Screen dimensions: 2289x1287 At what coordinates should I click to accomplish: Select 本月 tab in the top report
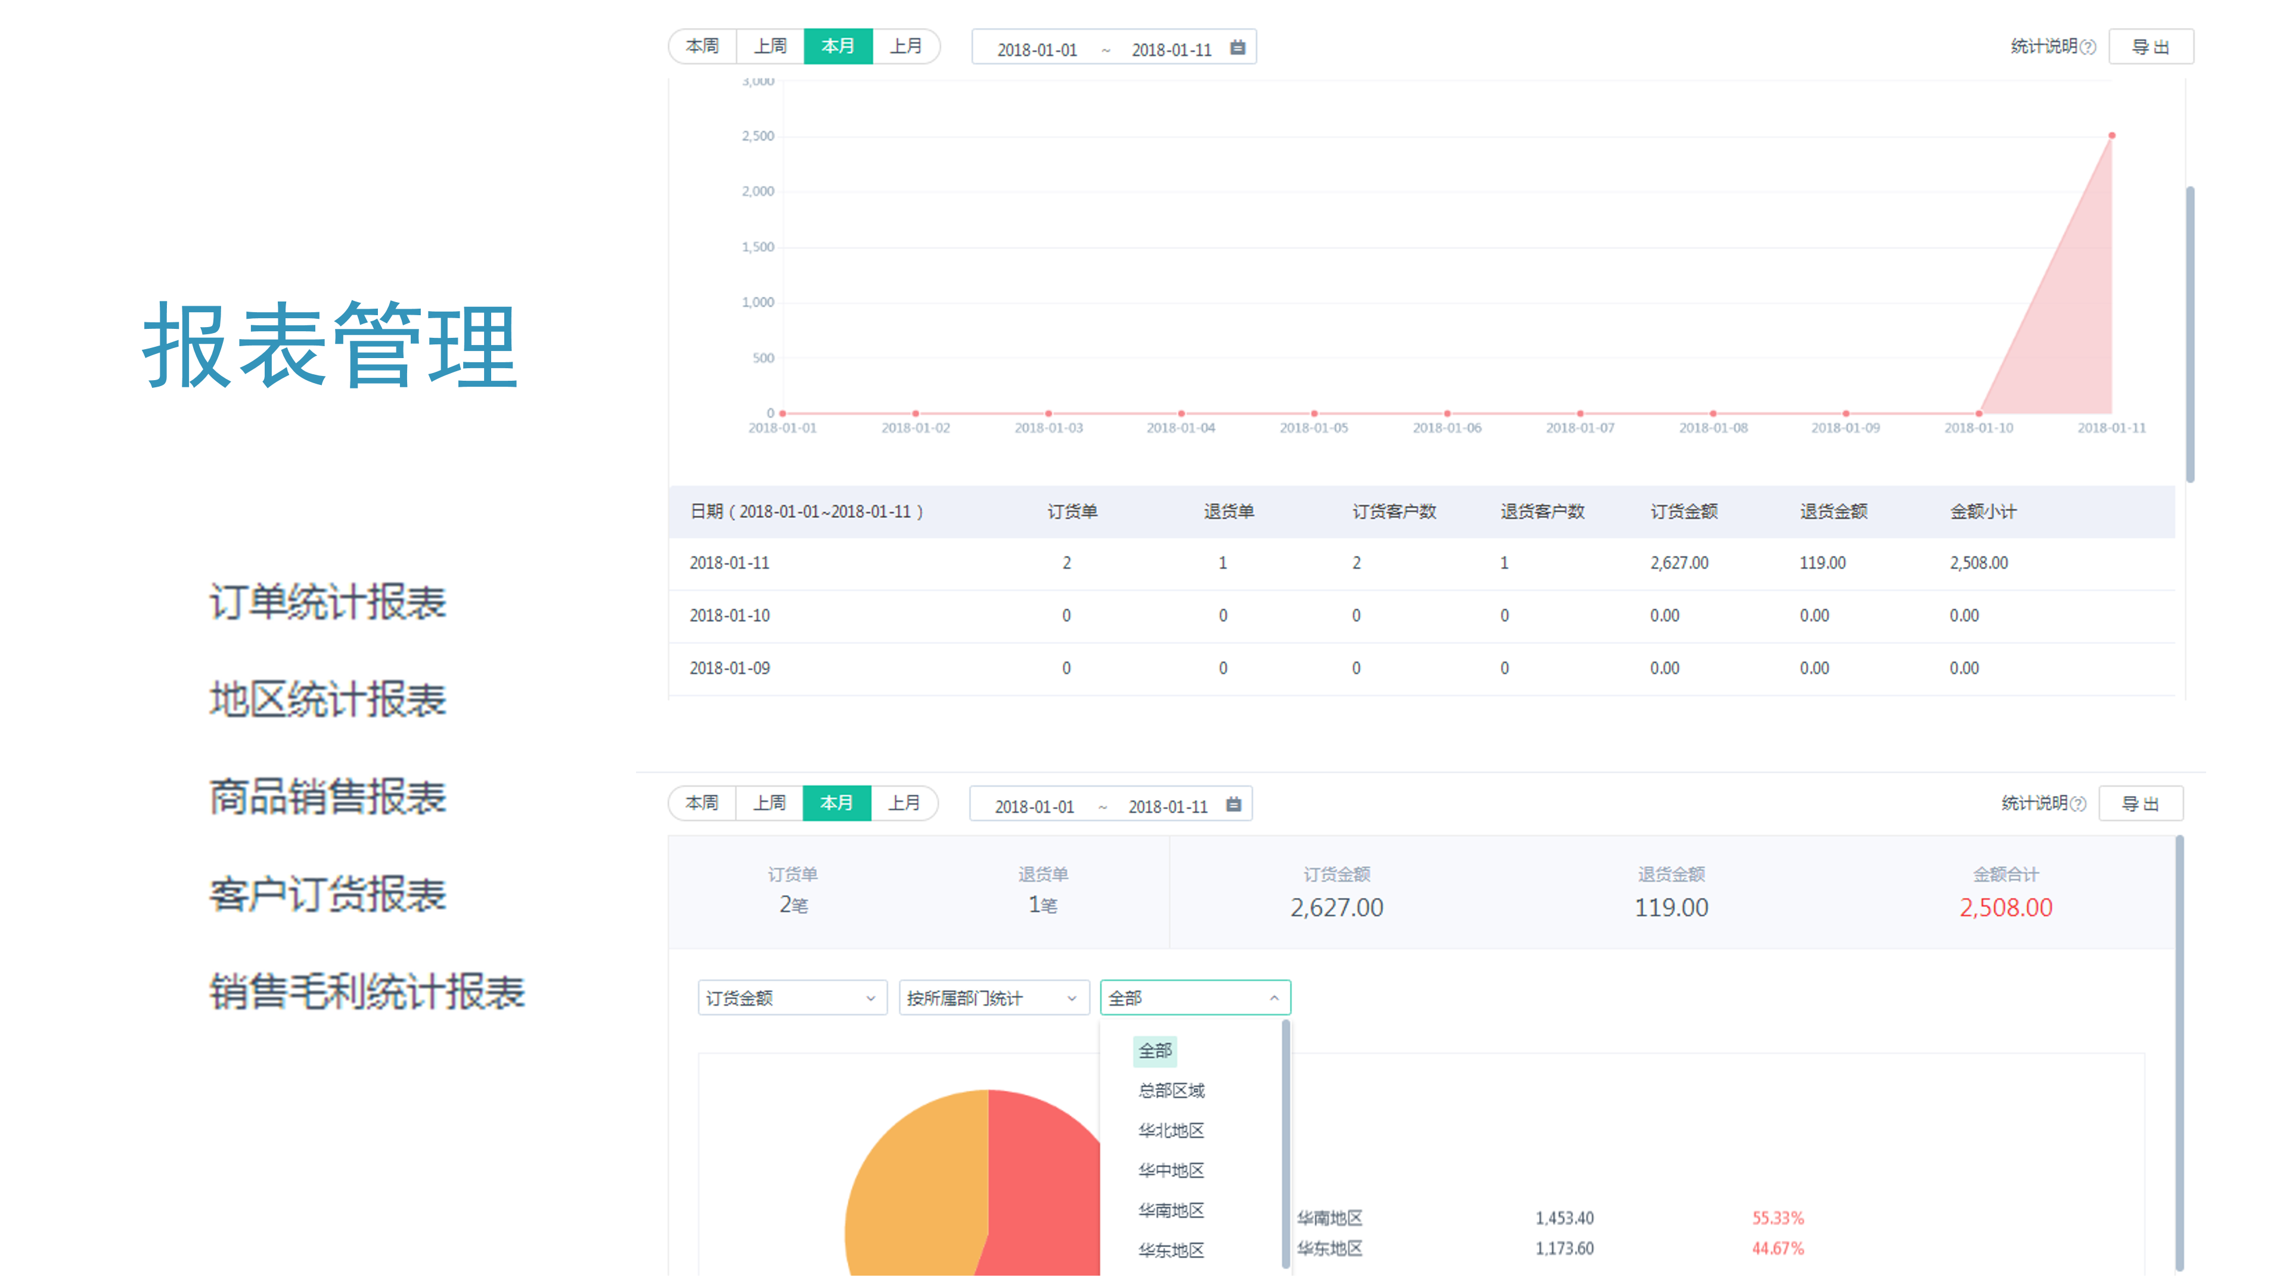838,46
